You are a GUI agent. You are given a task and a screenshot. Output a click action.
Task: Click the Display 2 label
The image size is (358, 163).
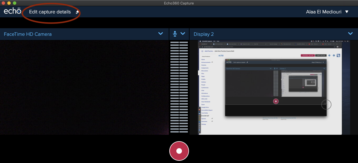point(204,34)
